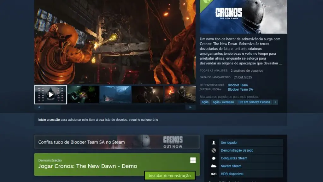
Task: Play the trailer video thumbnail
Action: 50,94
